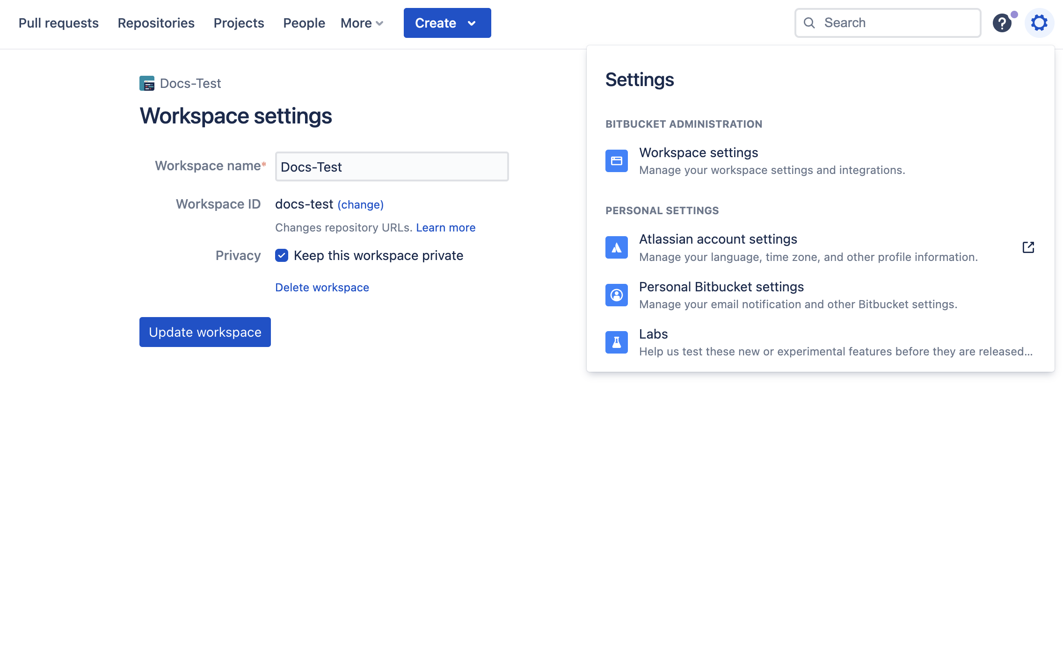
Task: Click the Update workspace button
Action: [205, 332]
